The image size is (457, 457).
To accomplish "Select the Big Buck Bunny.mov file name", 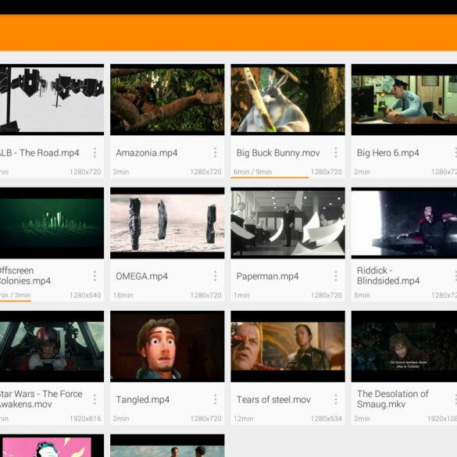I will pyautogui.click(x=278, y=152).
